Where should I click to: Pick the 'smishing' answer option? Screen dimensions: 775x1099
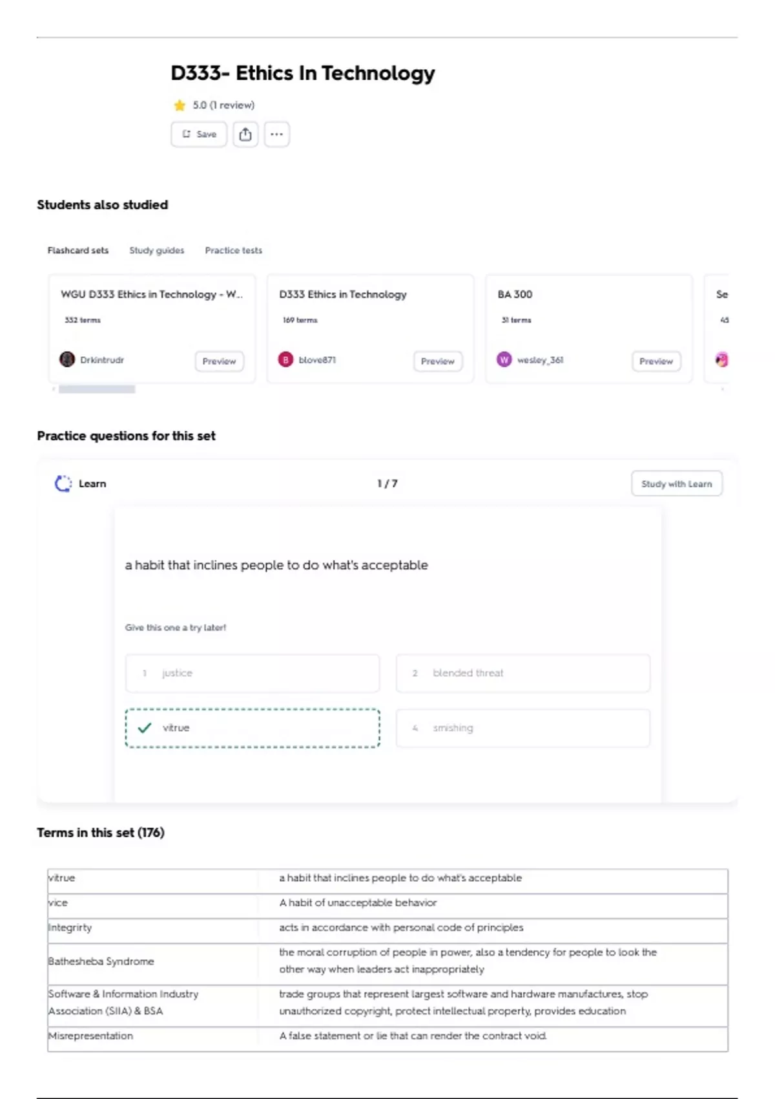point(522,728)
